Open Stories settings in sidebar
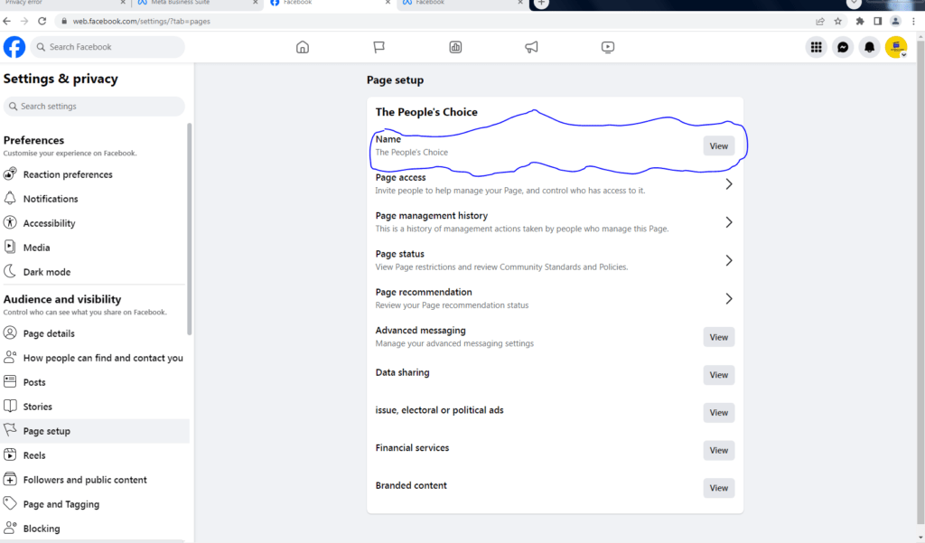This screenshot has width=925, height=543. 94,406
